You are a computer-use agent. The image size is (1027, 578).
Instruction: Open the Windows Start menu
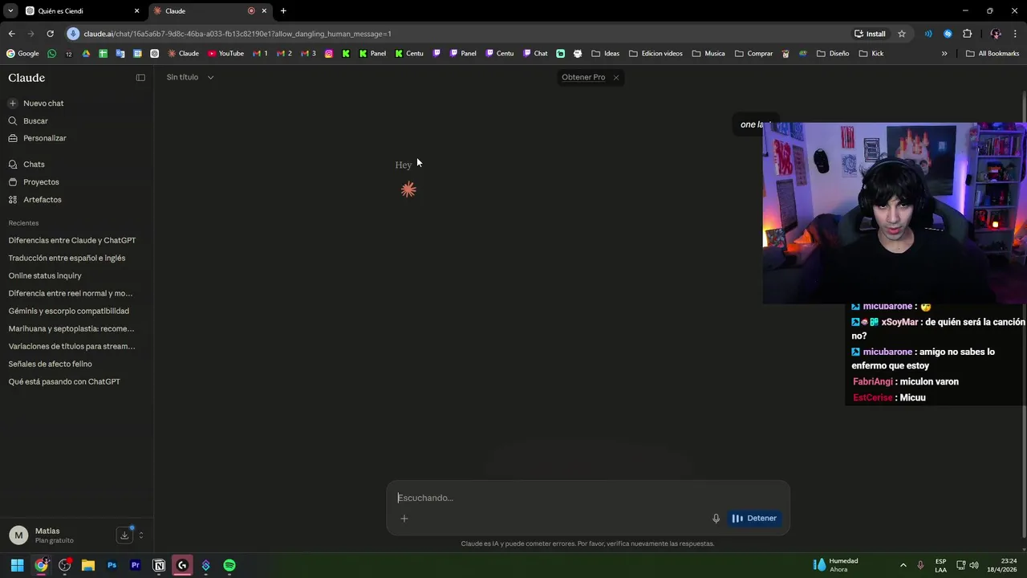[17, 565]
